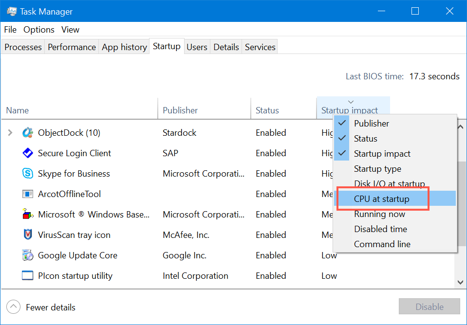
Task: Sort by the Startup impact column header
Action: 350,110
